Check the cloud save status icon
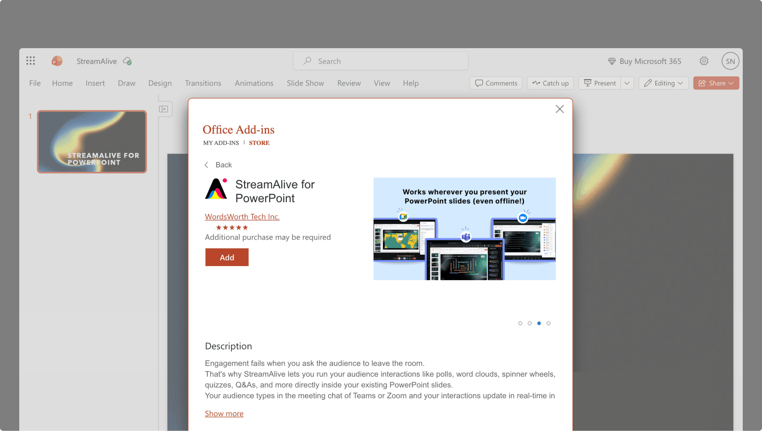This screenshot has height=431, width=762. click(x=127, y=61)
